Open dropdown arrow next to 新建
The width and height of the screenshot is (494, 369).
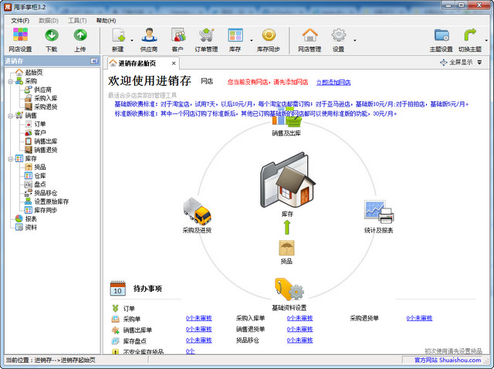[x=132, y=40]
